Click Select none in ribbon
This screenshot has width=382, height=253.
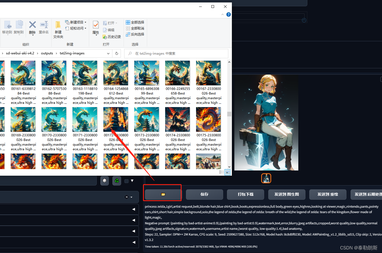(135, 28)
